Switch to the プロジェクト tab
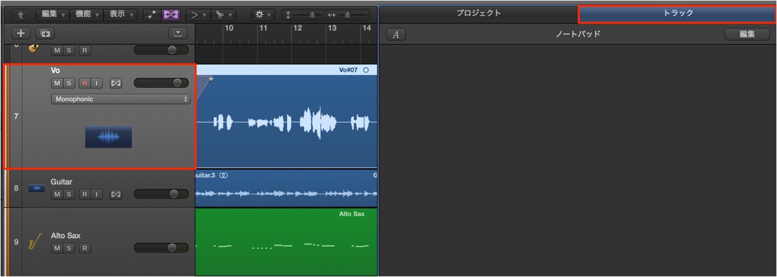777x277 pixels. click(x=479, y=13)
